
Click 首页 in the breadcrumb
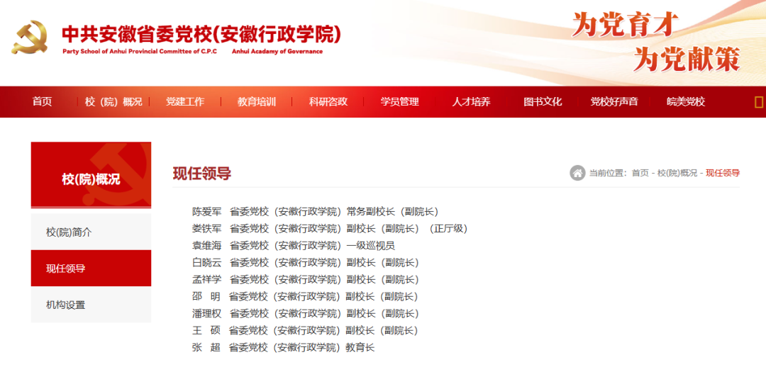640,174
